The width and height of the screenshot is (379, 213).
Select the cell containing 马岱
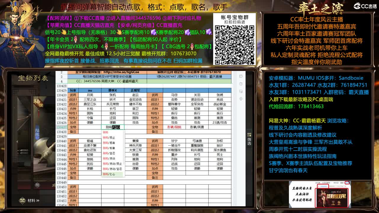click(x=174, y=95)
